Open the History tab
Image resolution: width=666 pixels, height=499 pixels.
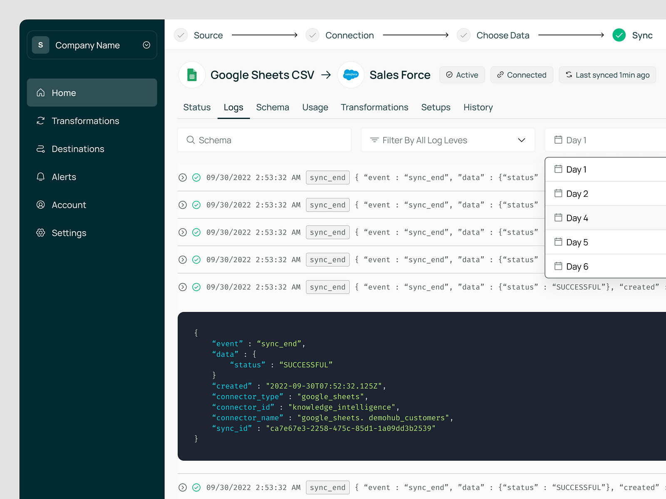click(x=478, y=107)
